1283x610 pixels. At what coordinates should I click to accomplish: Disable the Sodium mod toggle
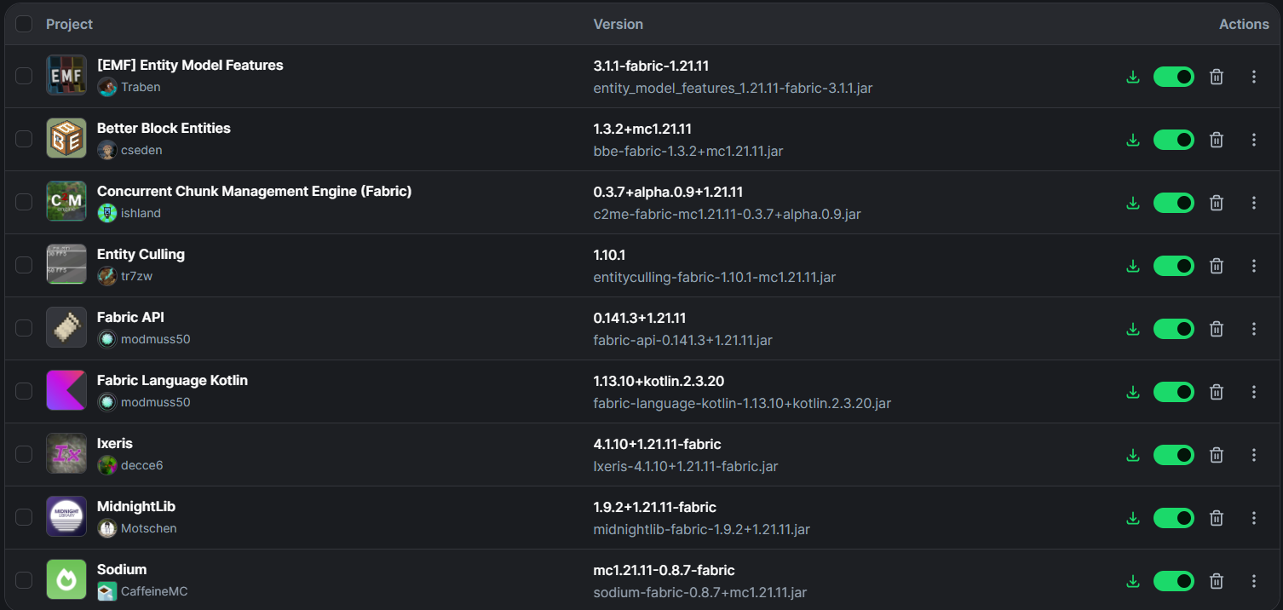[x=1174, y=581]
